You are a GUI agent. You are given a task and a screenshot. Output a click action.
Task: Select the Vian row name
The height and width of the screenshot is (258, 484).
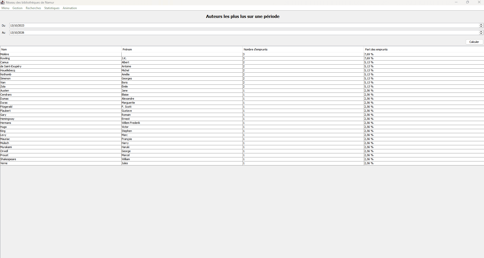61,82
